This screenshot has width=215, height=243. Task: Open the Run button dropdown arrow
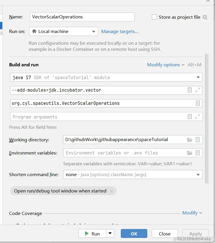point(110,233)
